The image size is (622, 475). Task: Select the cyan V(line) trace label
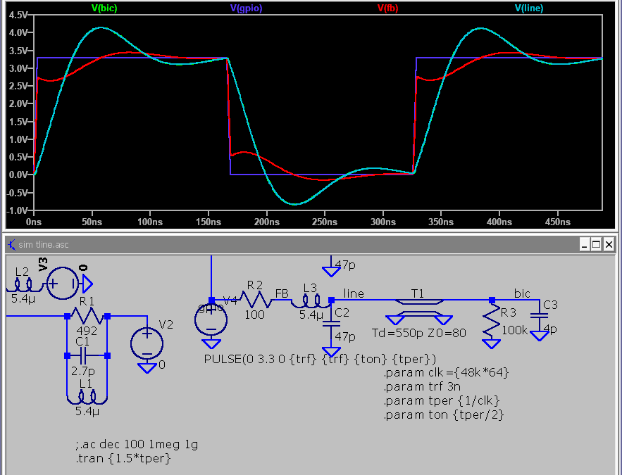point(529,8)
